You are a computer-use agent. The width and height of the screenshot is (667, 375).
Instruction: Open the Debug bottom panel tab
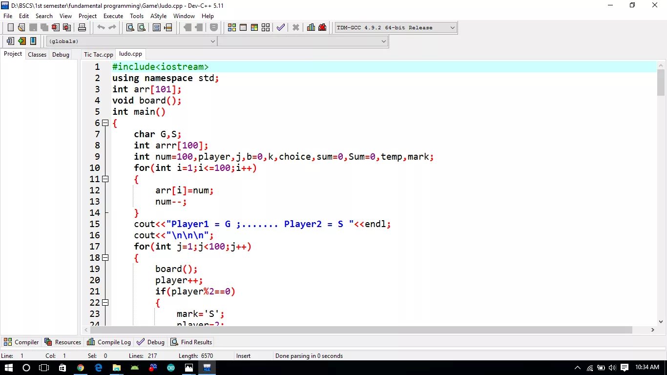151,342
